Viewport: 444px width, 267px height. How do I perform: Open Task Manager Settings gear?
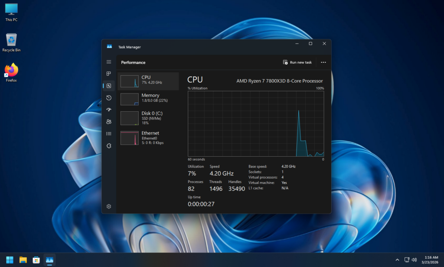[x=109, y=206]
